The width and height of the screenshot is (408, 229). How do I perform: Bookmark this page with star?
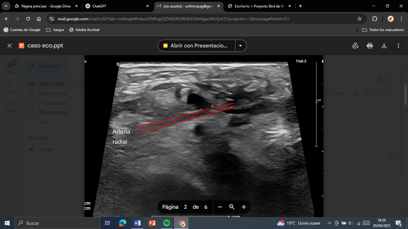pyautogui.click(x=360, y=19)
